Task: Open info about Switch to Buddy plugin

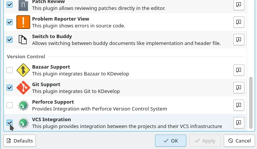Action: (239, 39)
